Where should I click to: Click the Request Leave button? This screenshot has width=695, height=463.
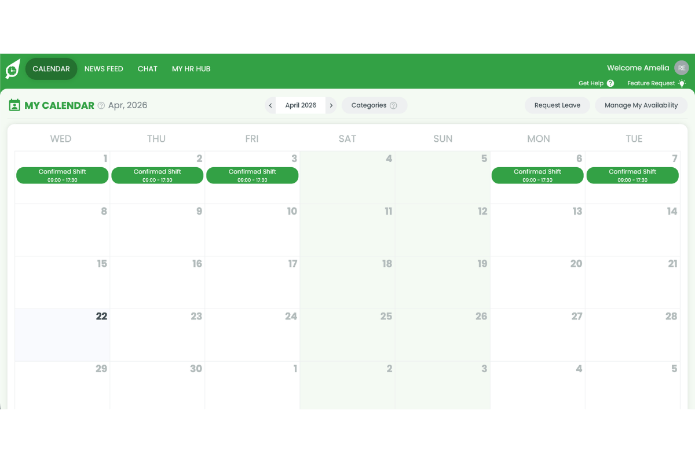[557, 105]
